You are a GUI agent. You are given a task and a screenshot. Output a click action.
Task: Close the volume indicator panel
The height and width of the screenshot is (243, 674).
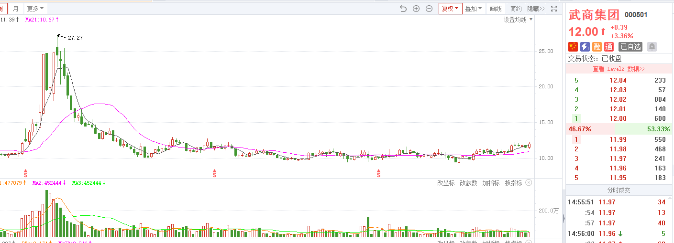click(x=529, y=183)
